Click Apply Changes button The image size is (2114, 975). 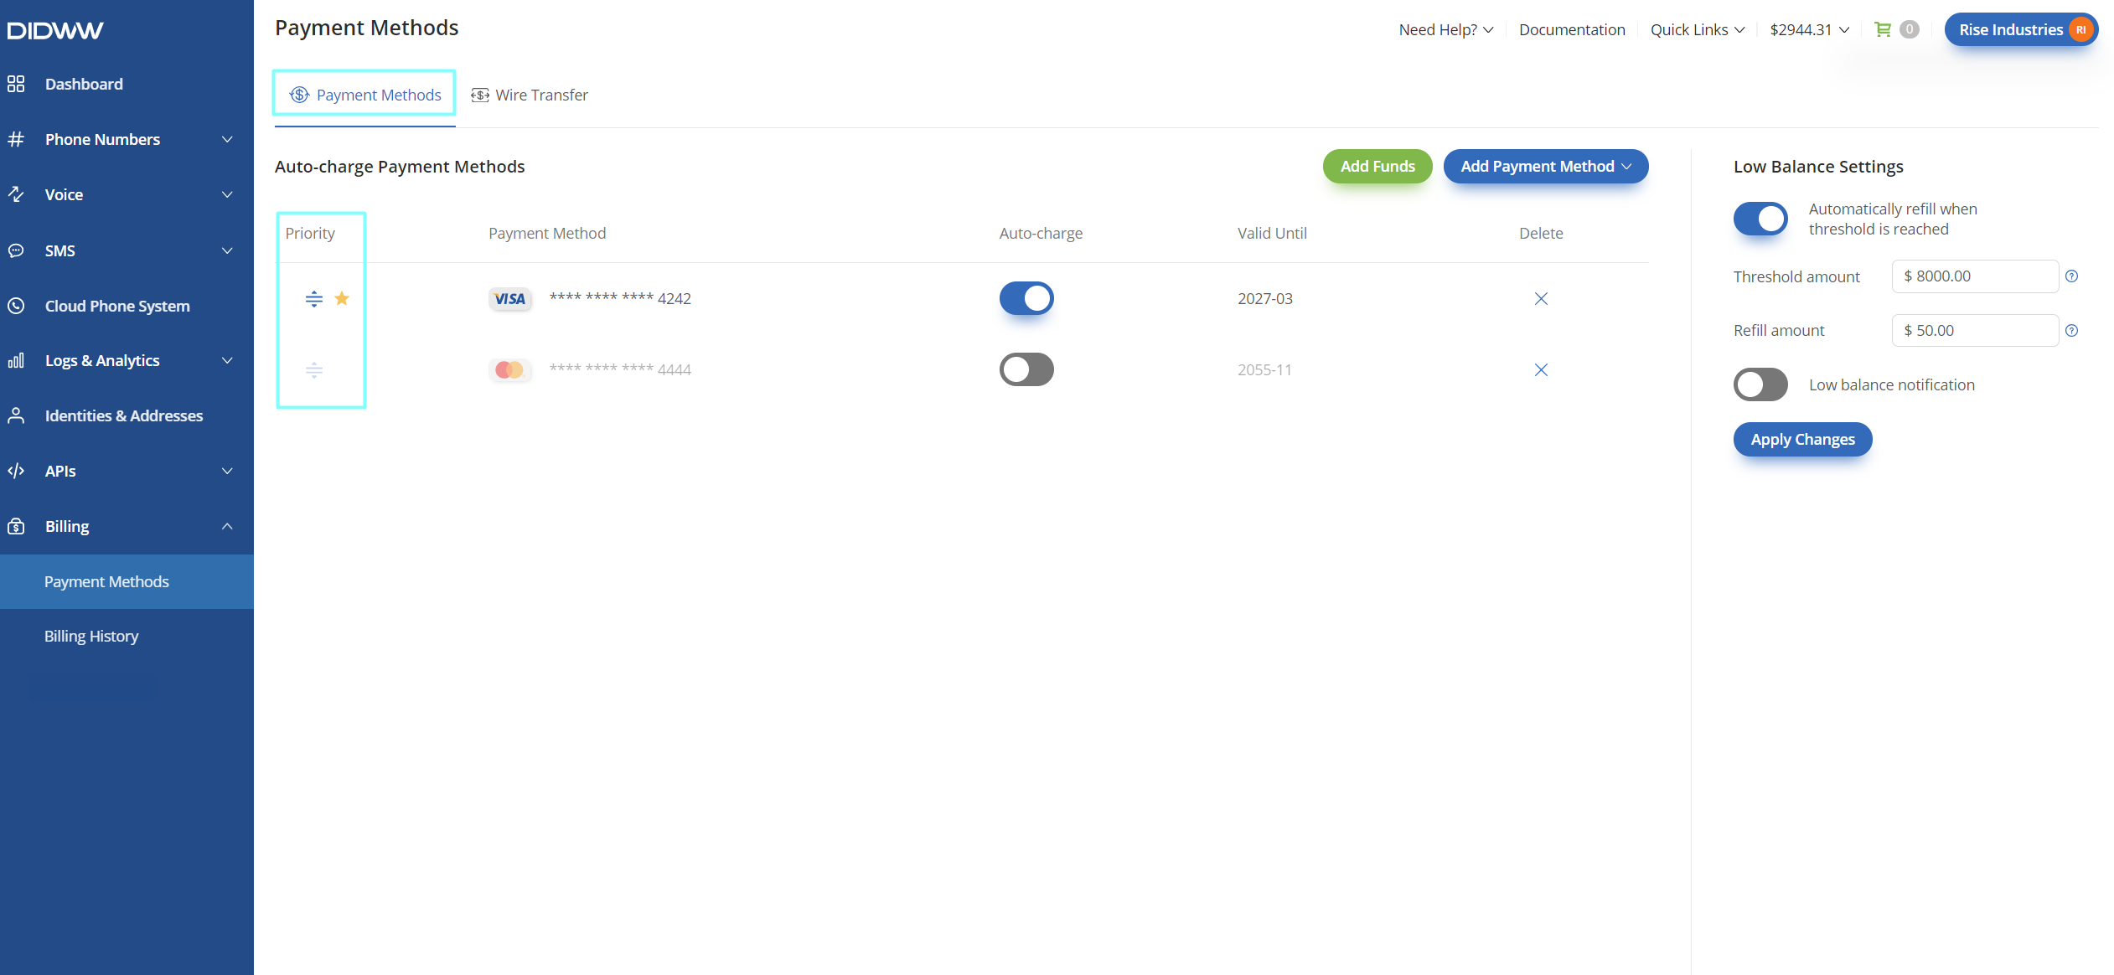[1802, 439]
